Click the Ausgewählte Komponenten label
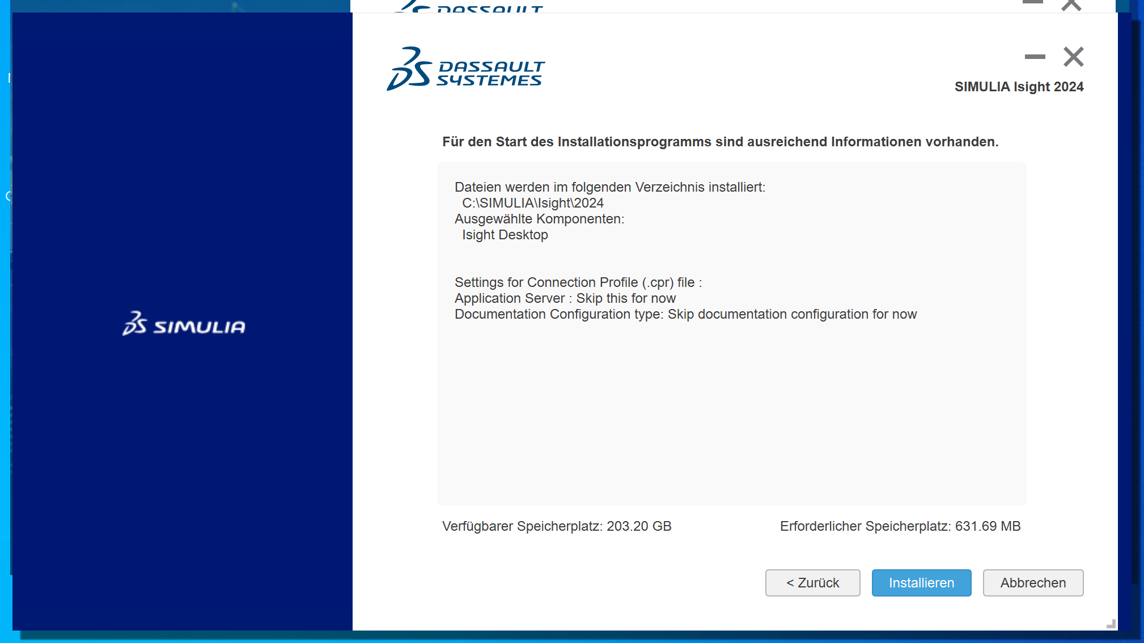 (x=539, y=219)
